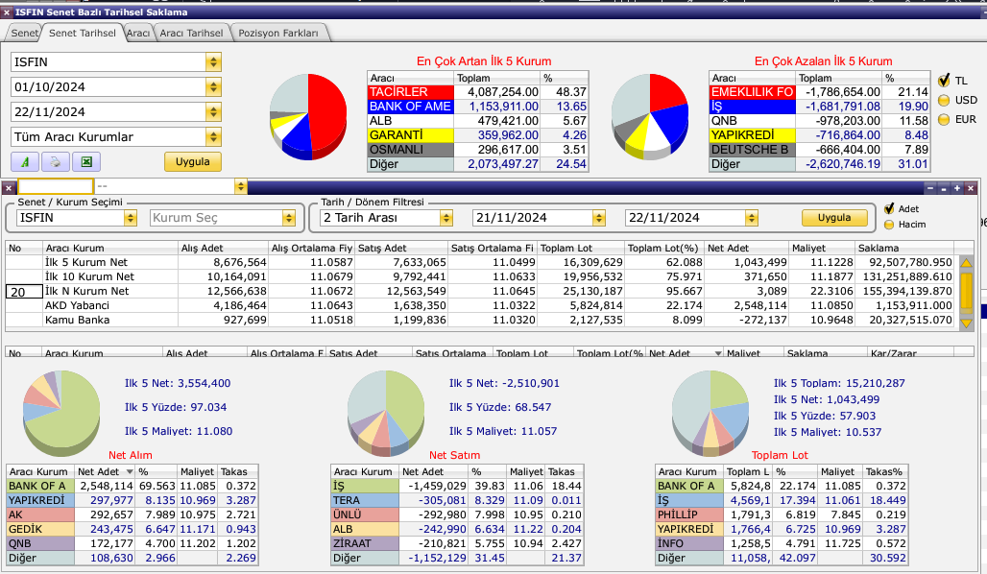The height and width of the screenshot is (574, 987).
Task: Open the 01/10/2024 start date dropdown
Action: (x=213, y=86)
